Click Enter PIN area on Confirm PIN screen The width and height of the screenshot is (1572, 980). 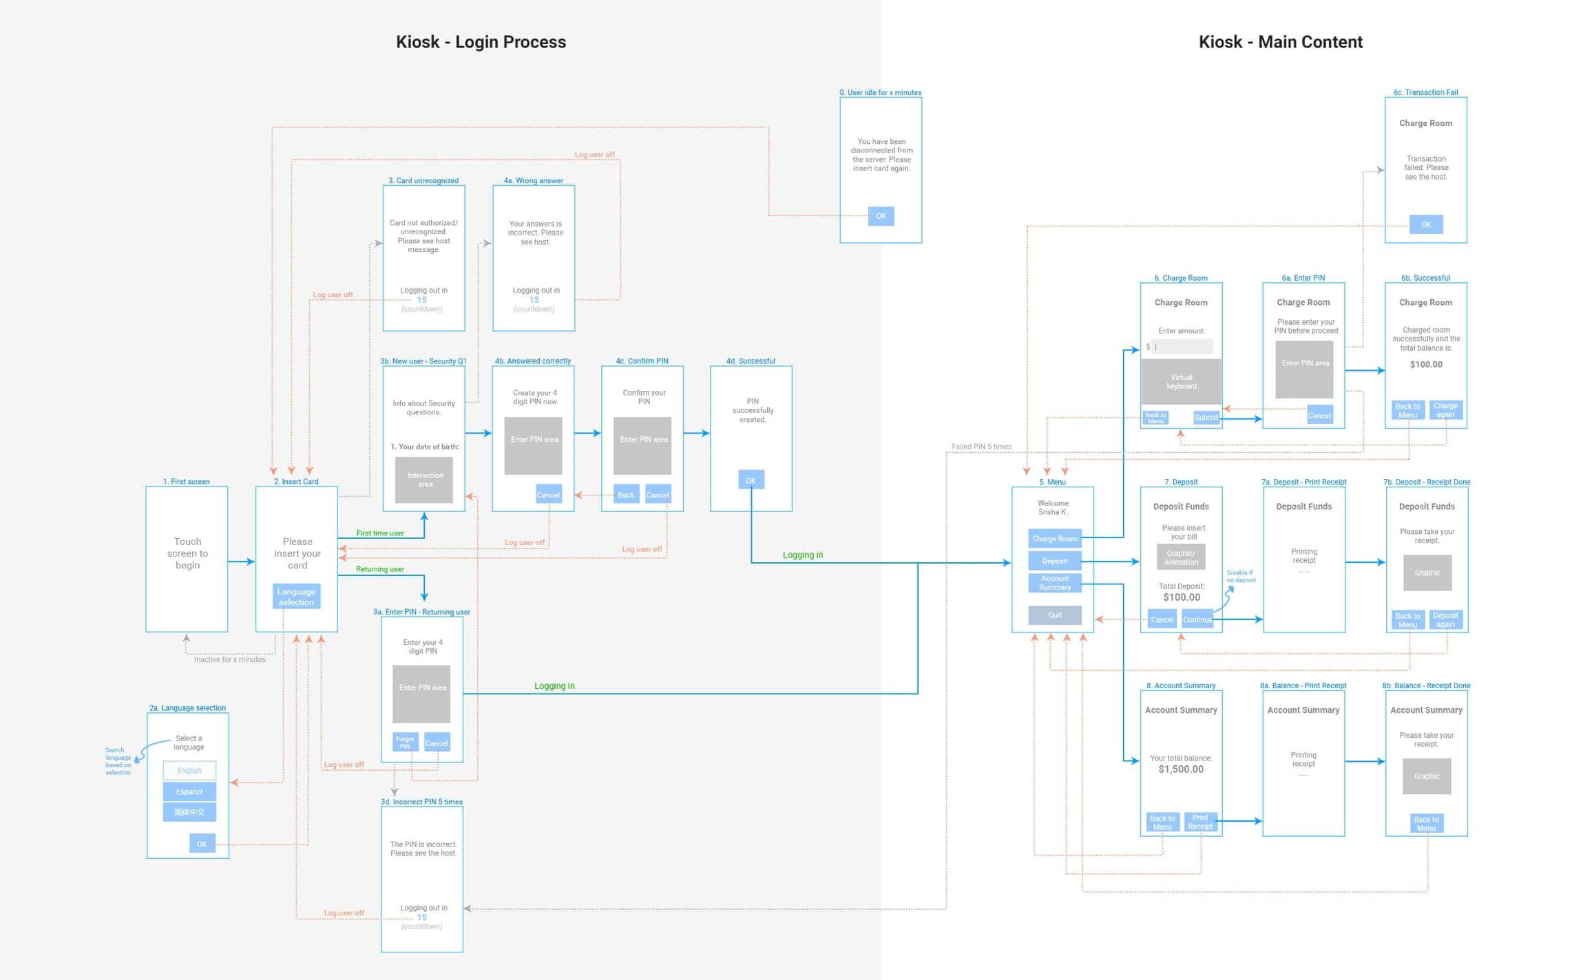pos(642,446)
